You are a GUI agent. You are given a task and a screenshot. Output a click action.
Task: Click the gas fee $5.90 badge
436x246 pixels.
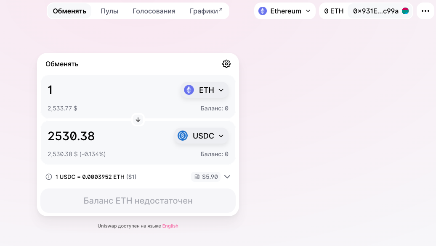point(206,177)
